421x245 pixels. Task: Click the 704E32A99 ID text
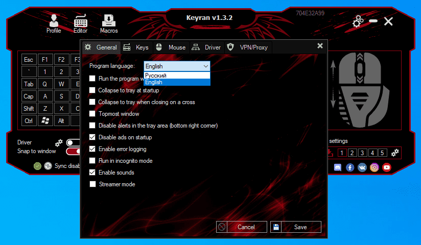pos(310,13)
